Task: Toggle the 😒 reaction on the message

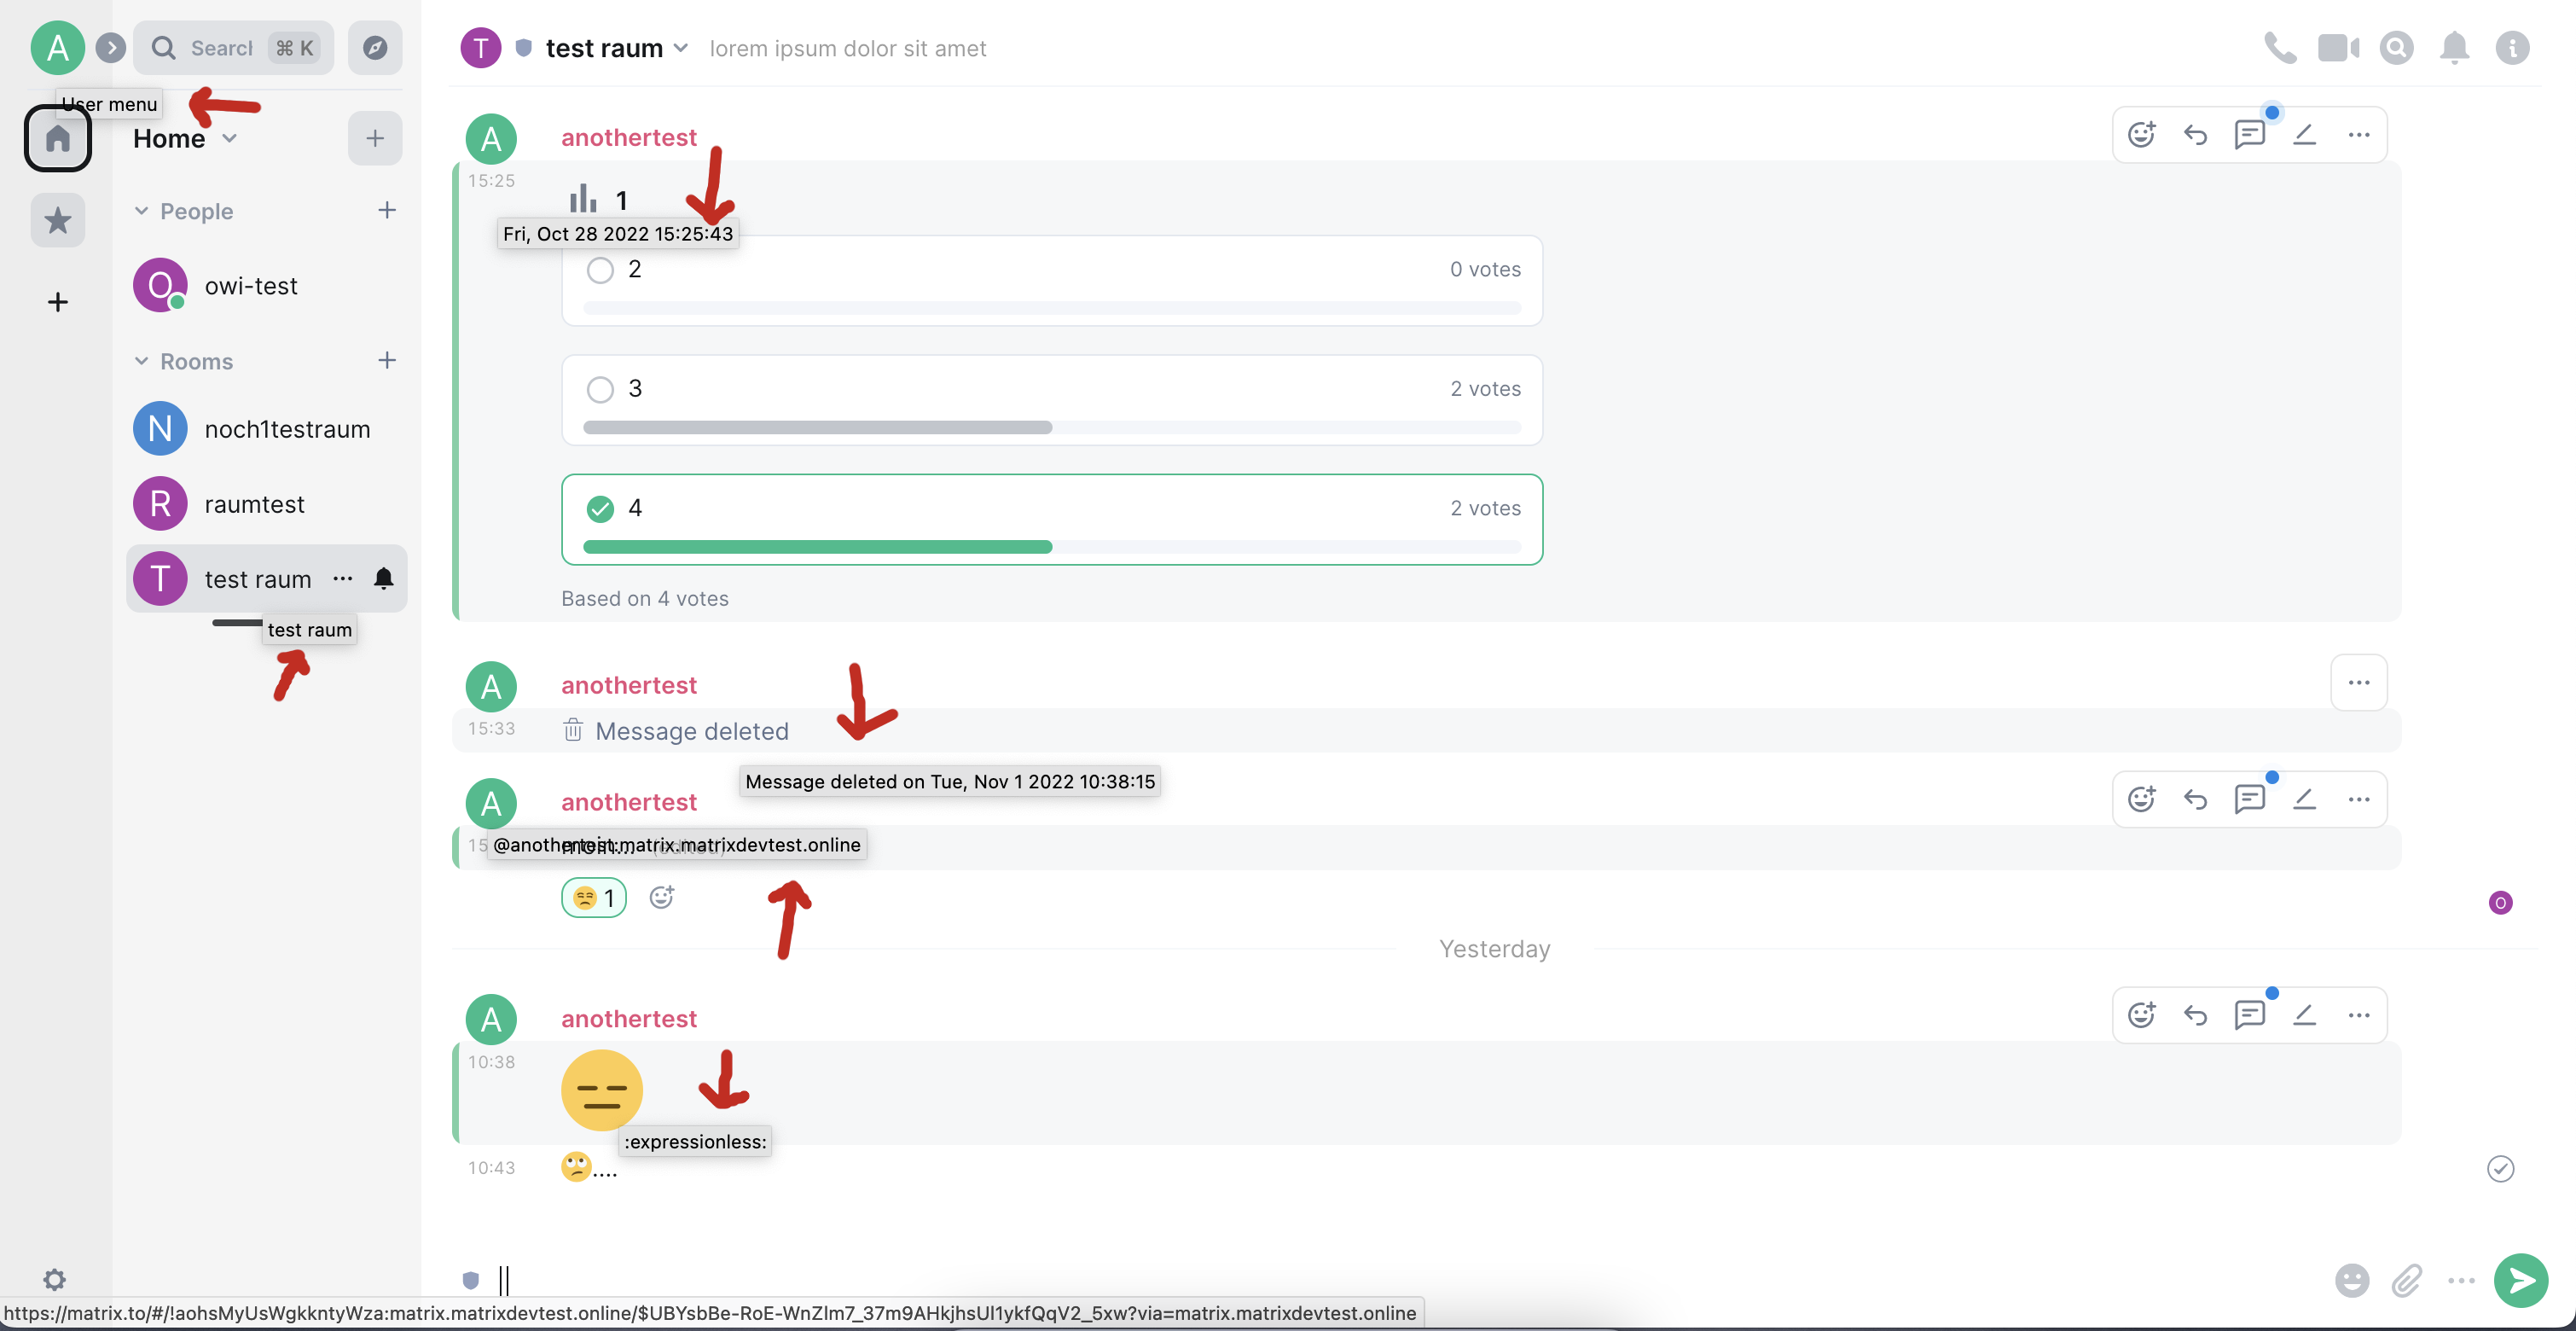Action: [592, 897]
